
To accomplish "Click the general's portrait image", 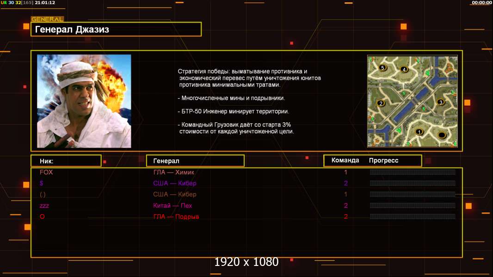I will 84,101.
